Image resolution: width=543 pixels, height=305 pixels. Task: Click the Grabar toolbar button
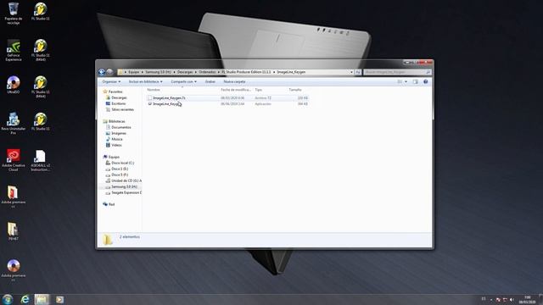click(x=210, y=81)
